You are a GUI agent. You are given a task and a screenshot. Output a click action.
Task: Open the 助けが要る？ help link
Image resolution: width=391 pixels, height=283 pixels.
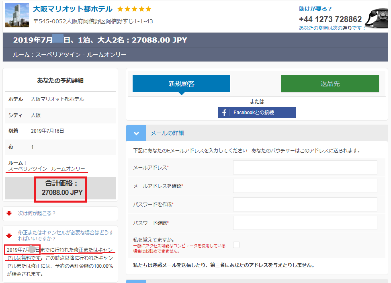click(x=315, y=9)
